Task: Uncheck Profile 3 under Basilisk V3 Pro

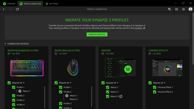Action: (61, 104)
